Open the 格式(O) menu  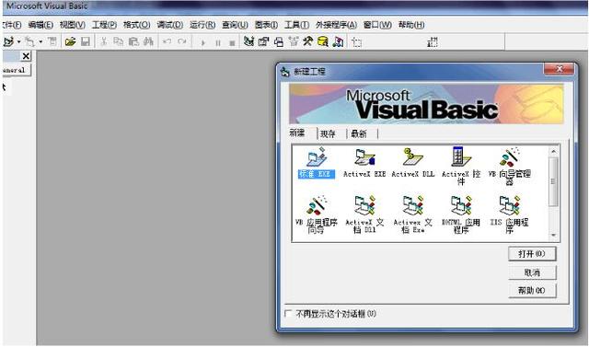[137, 25]
